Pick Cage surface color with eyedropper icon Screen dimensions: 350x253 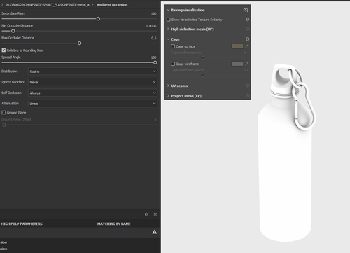(x=247, y=46)
